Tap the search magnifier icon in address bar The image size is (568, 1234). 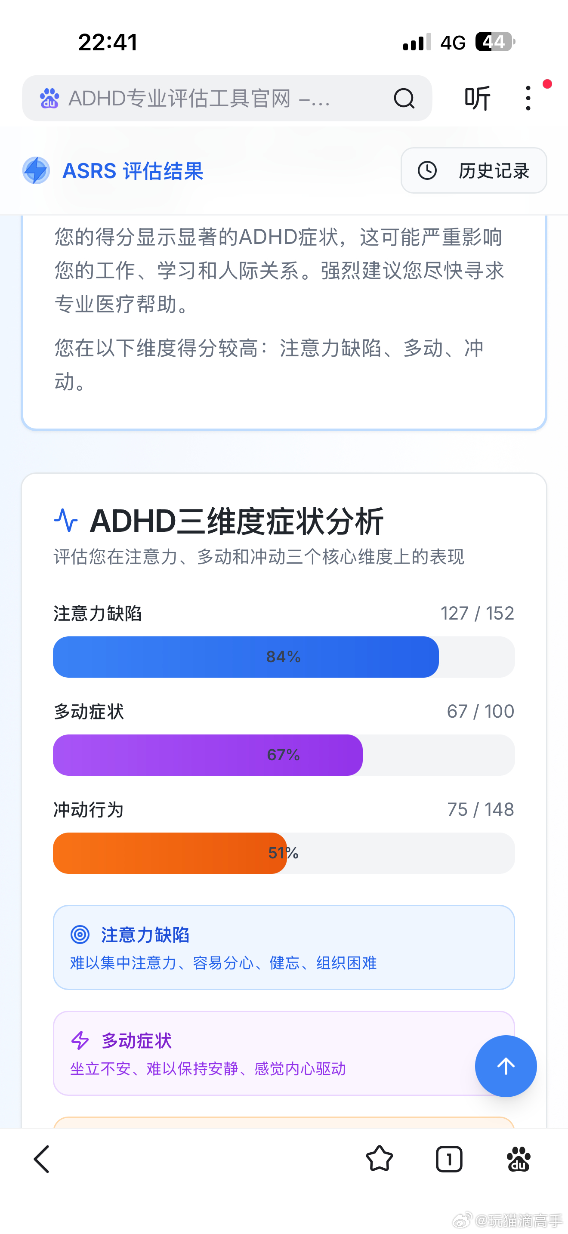(404, 99)
